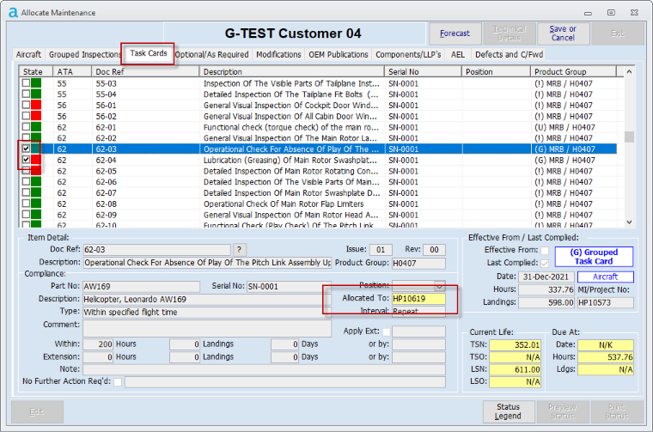Screen dimensions: 653x432
Task: Click the LSN value 611.00
Action: coord(516,369)
